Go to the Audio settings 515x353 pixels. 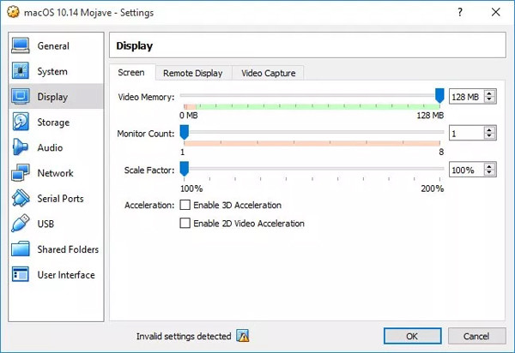(x=50, y=148)
